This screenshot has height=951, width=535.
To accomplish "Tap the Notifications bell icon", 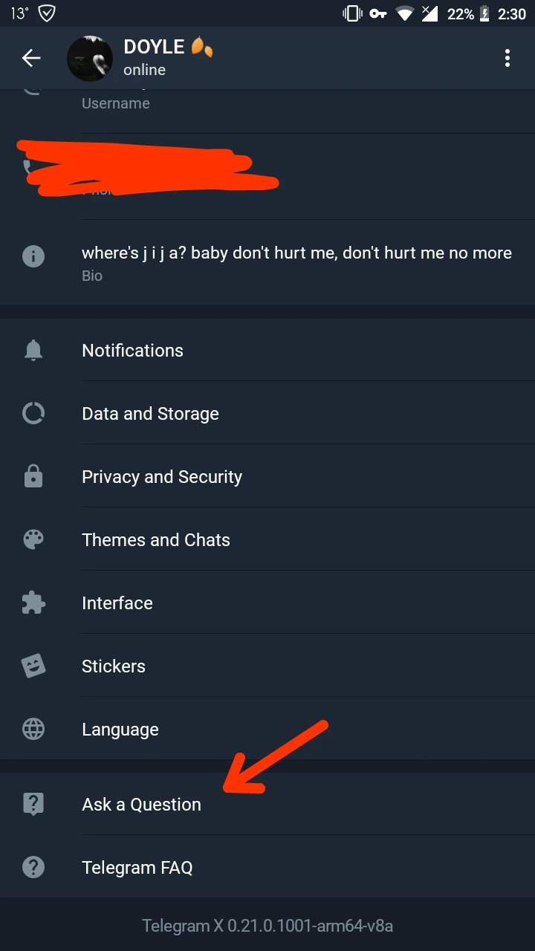I will pyautogui.click(x=33, y=351).
